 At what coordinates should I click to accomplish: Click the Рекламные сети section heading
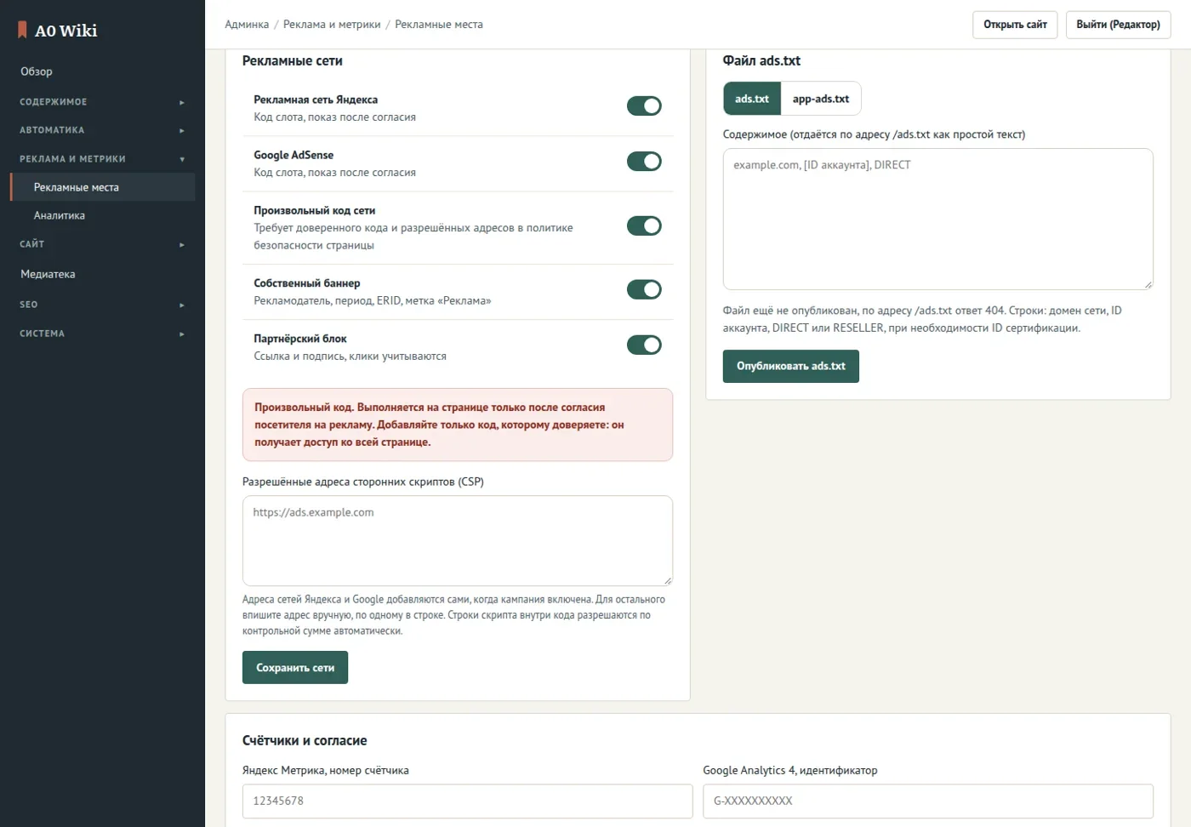tap(293, 61)
